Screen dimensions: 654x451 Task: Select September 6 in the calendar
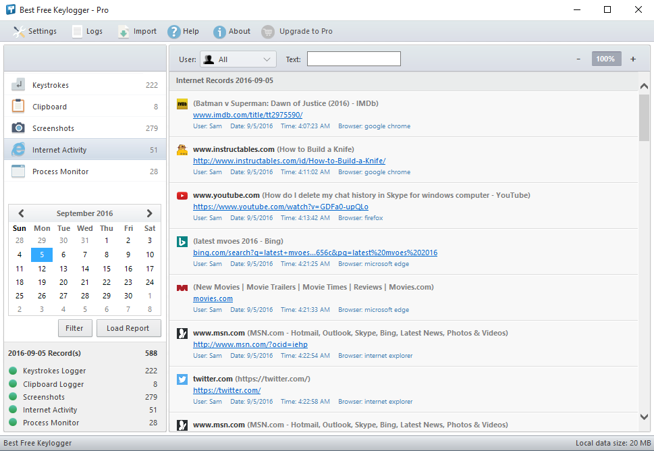[x=63, y=255]
